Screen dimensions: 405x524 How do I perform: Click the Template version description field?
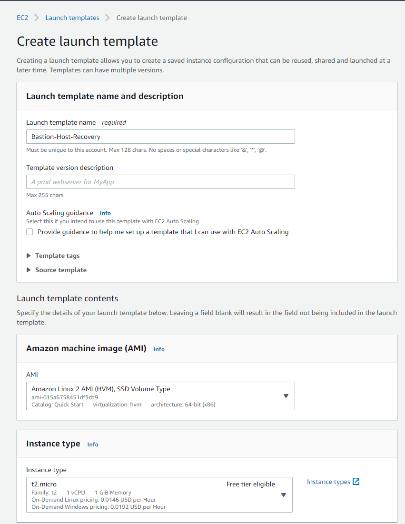pyautogui.click(x=160, y=182)
